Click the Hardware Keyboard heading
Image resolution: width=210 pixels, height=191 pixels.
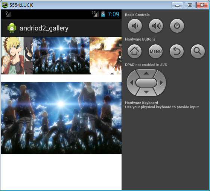142,103
